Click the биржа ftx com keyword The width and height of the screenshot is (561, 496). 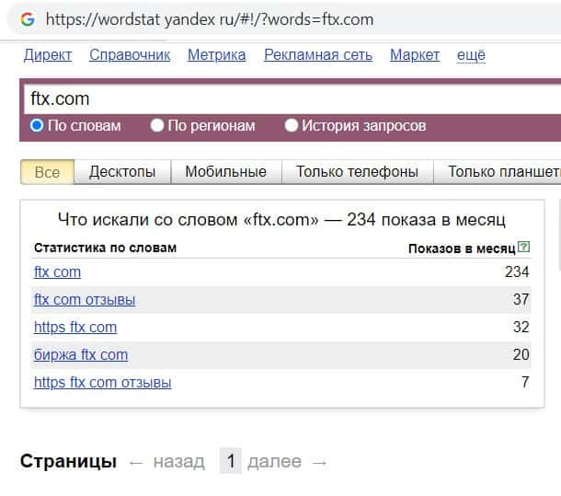click(x=80, y=355)
